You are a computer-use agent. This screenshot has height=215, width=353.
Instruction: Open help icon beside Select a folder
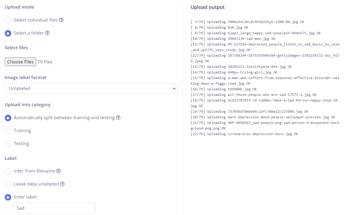tap(47, 33)
